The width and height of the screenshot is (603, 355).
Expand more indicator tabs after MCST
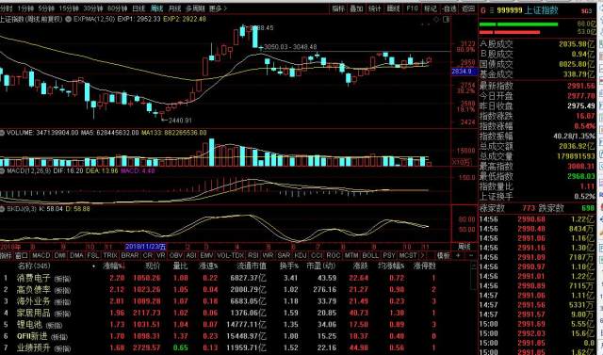[x=423, y=255]
